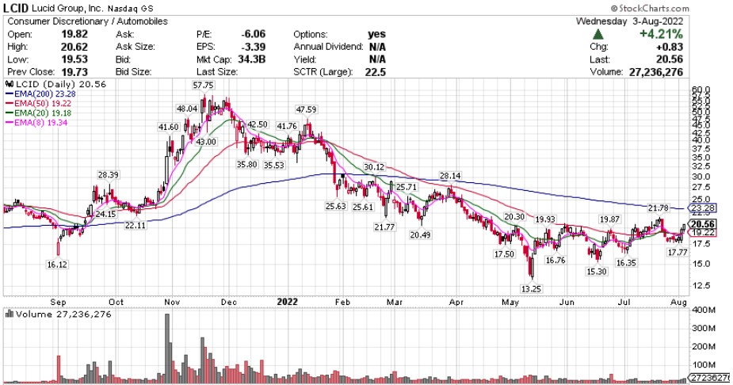Select the LCID ticker symbol in the header

pyautogui.click(x=17, y=7)
